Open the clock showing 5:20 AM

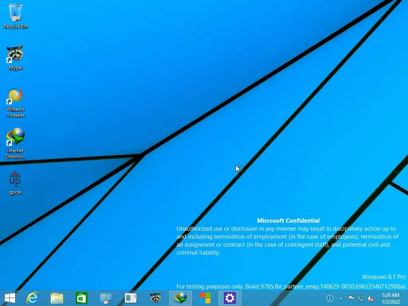390,298
